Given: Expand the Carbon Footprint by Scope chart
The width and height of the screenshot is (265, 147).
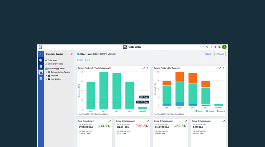Looking at the screenshot, I should (219, 68).
